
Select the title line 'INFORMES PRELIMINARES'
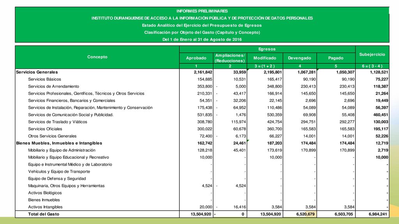tap(202, 11)
